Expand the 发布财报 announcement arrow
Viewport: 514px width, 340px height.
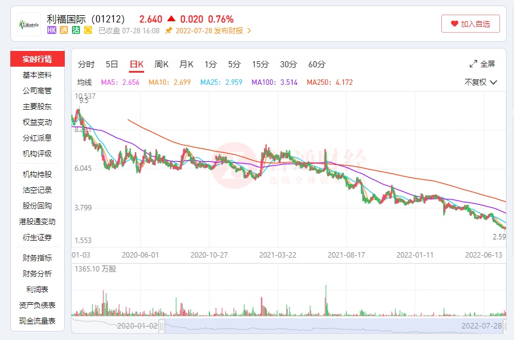[x=249, y=31]
